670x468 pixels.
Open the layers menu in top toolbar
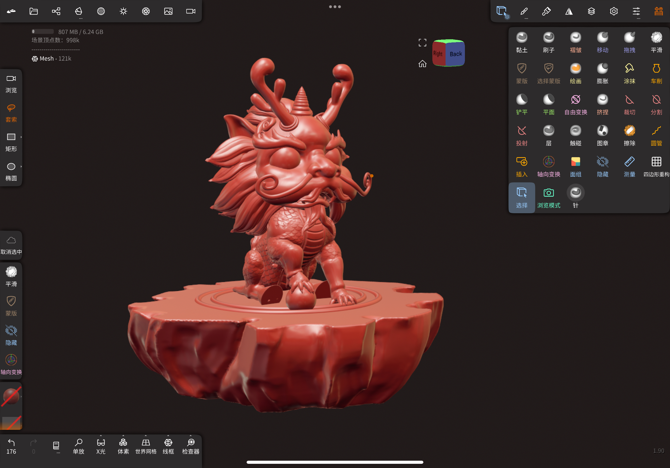(x=591, y=12)
